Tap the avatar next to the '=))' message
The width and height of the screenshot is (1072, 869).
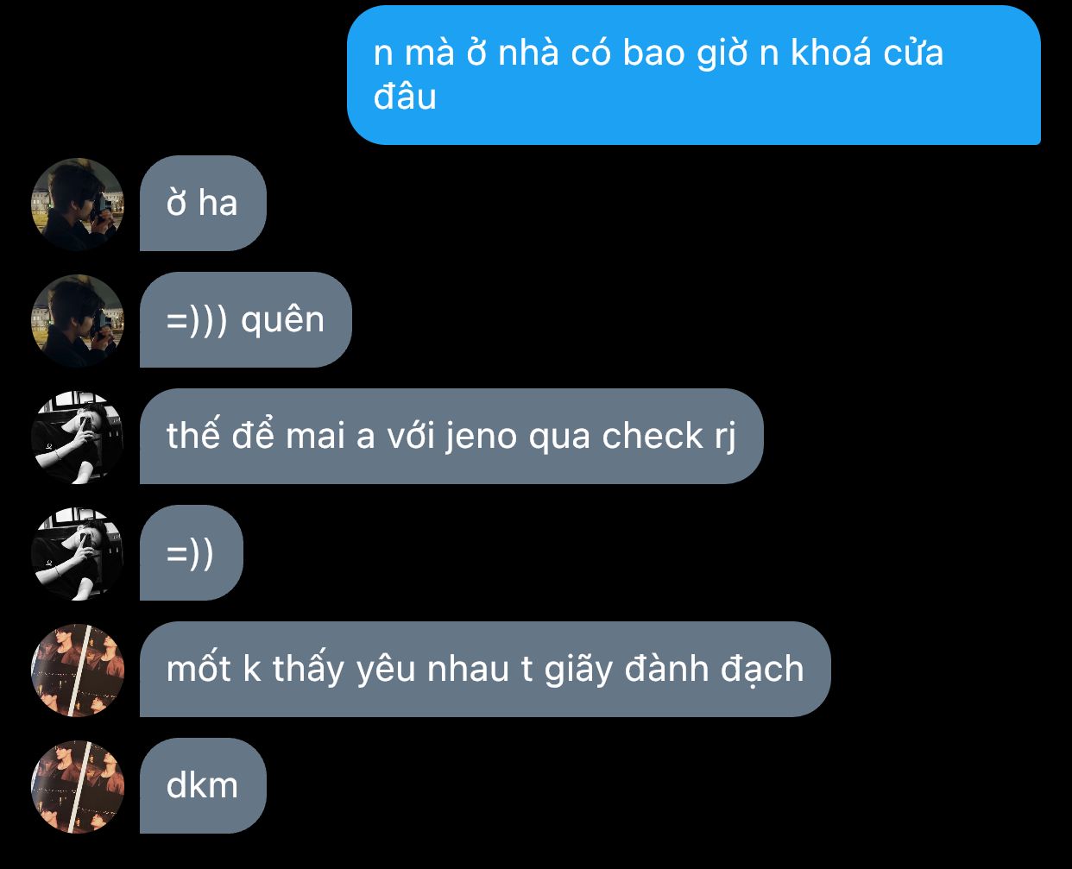(x=78, y=553)
